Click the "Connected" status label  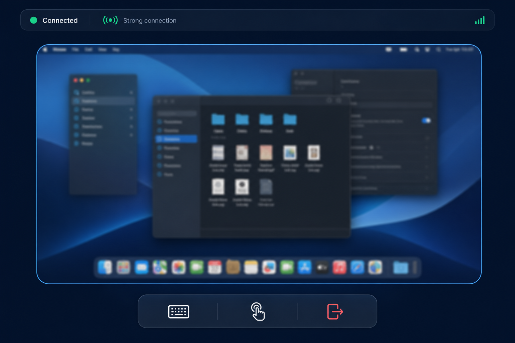60,20
